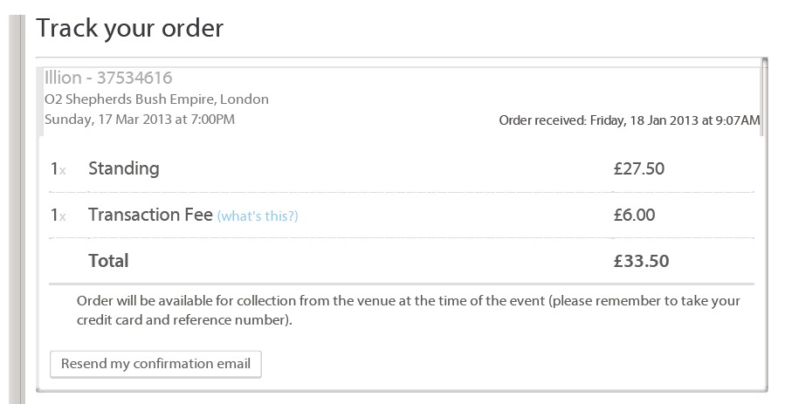The width and height of the screenshot is (785, 404).
Task: Click the 1x quantity beside Standing
Action: point(58,169)
